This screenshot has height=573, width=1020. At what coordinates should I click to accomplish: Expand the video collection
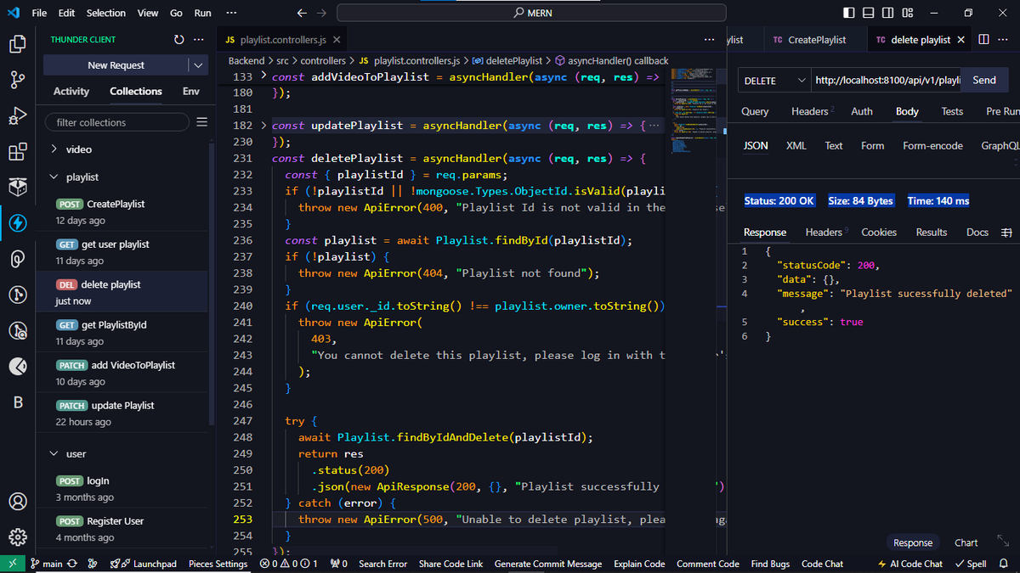coord(54,149)
